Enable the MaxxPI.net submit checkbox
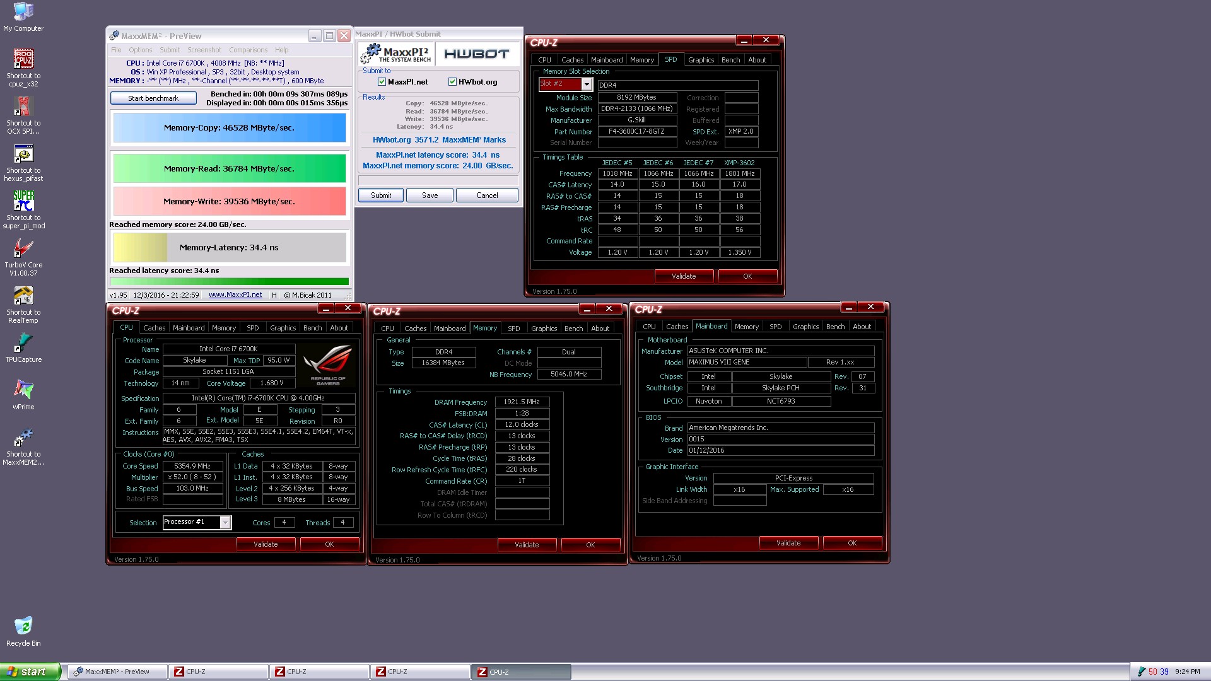The width and height of the screenshot is (1211, 681). click(x=382, y=82)
